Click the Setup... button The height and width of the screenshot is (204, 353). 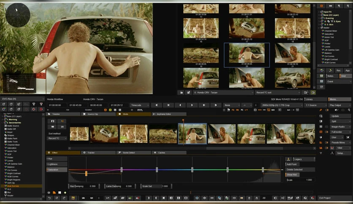point(343,153)
